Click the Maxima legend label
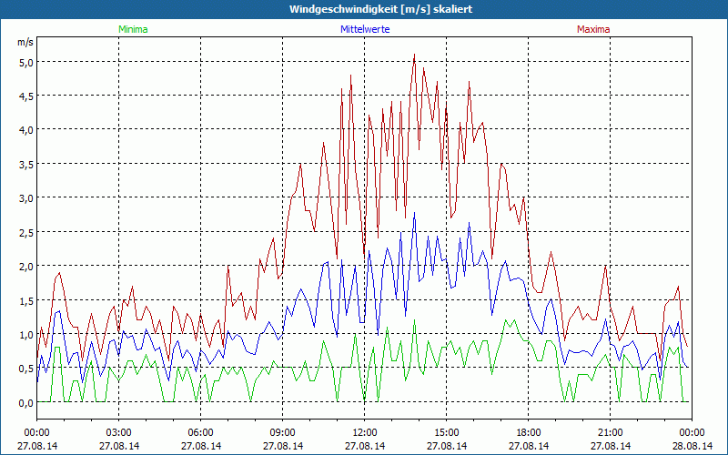The image size is (728, 455). point(593,29)
